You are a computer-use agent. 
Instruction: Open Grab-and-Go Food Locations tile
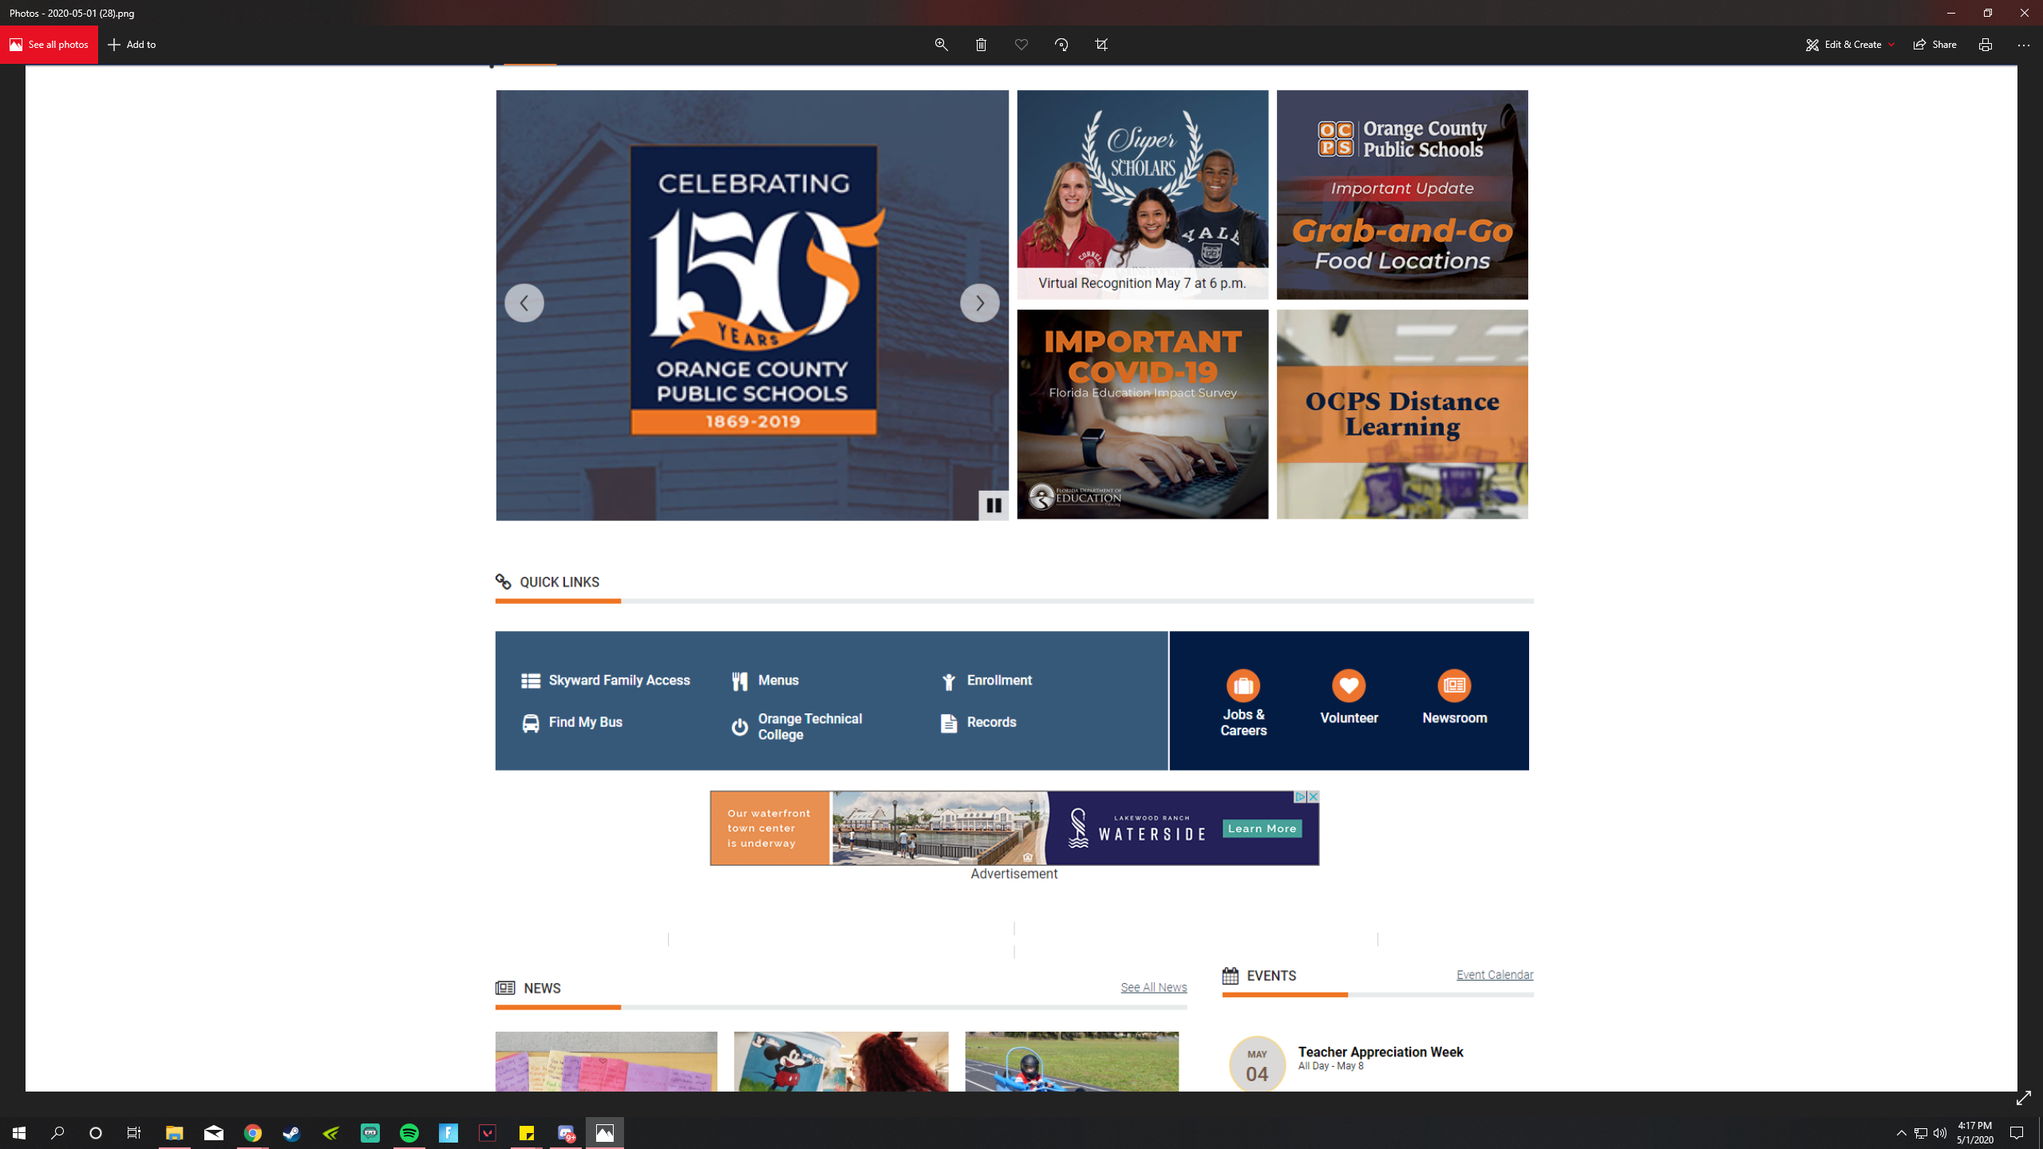tap(1402, 195)
